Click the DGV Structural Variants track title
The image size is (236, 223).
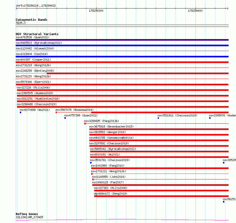pyautogui.click(x=37, y=34)
